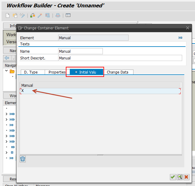Click into the Short Descript. input field
195x186 pixels.
point(120,58)
